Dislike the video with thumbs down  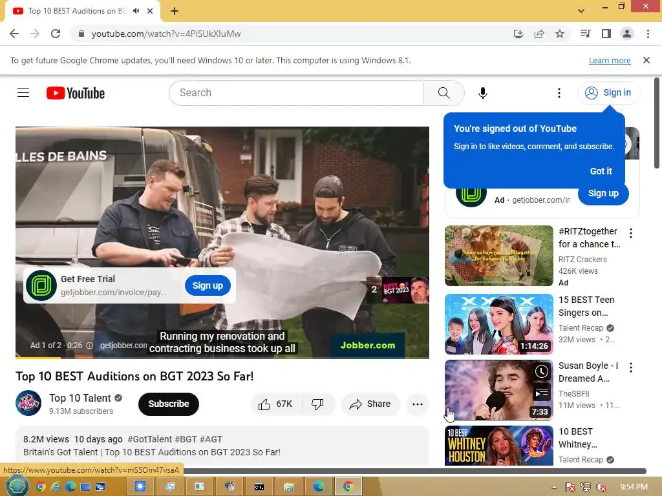tap(318, 404)
